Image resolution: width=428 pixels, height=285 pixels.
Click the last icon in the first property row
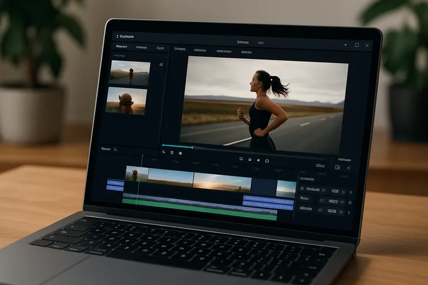(x=351, y=193)
